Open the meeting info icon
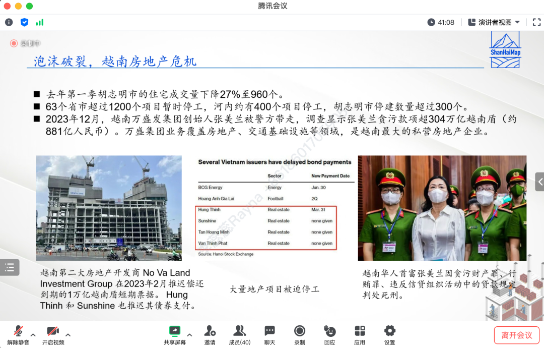 click(9, 23)
